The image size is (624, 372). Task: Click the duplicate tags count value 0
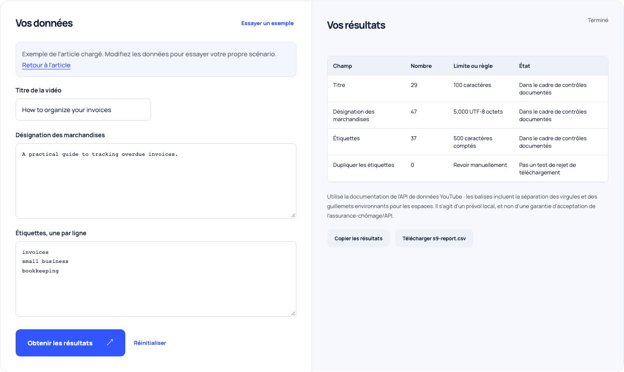412,165
